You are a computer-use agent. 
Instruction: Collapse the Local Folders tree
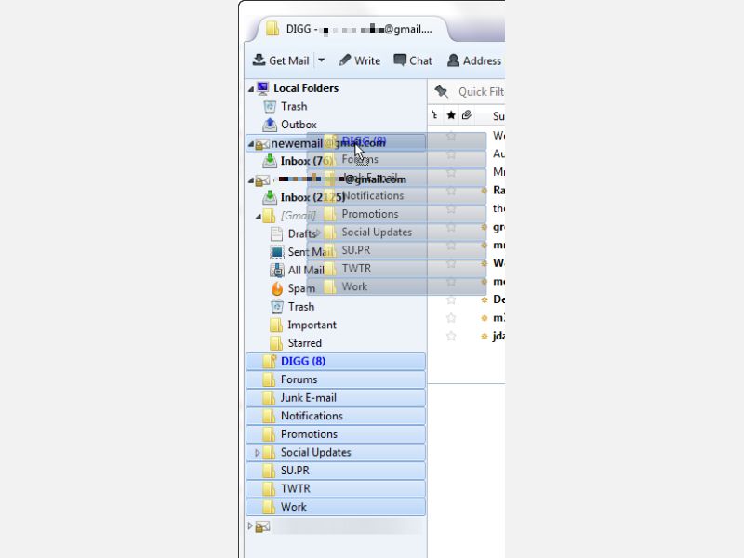click(250, 88)
